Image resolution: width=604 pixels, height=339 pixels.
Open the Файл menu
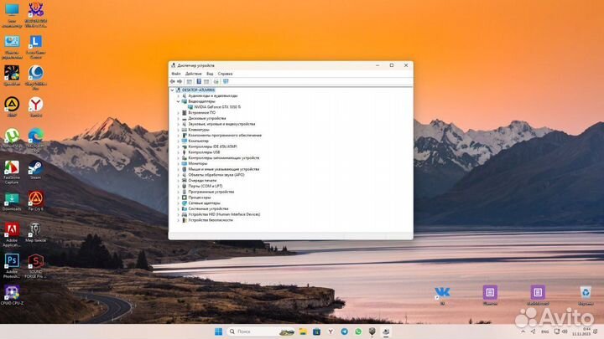tap(176, 74)
